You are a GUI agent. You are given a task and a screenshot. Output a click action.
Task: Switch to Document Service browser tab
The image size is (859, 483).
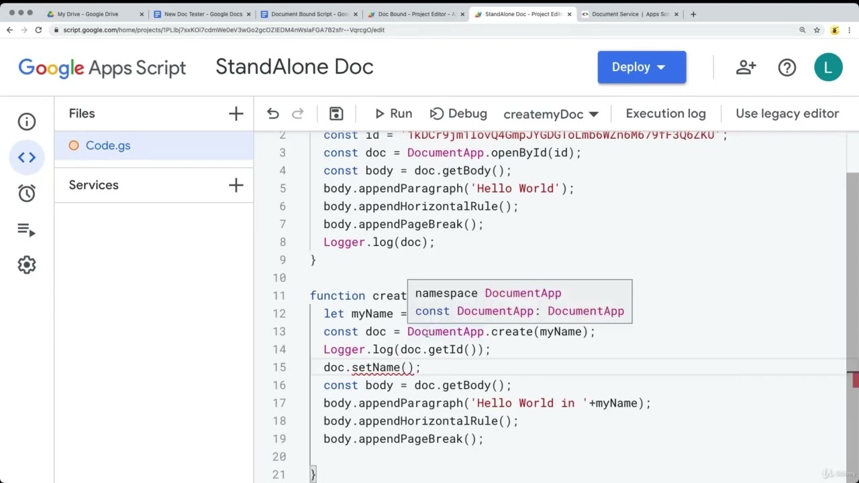[630, 14]
